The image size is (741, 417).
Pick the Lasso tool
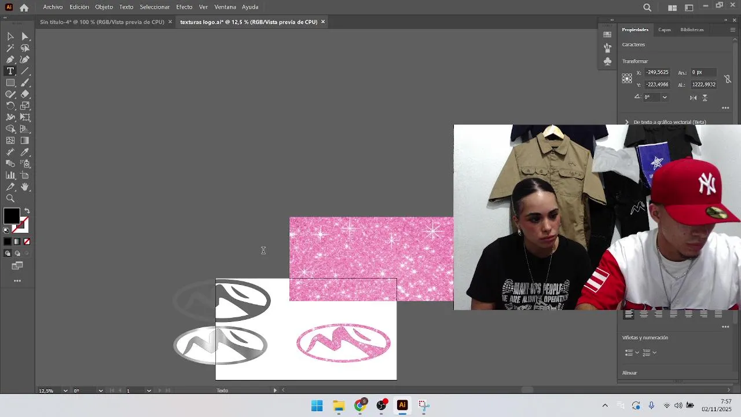coord(25,48)
